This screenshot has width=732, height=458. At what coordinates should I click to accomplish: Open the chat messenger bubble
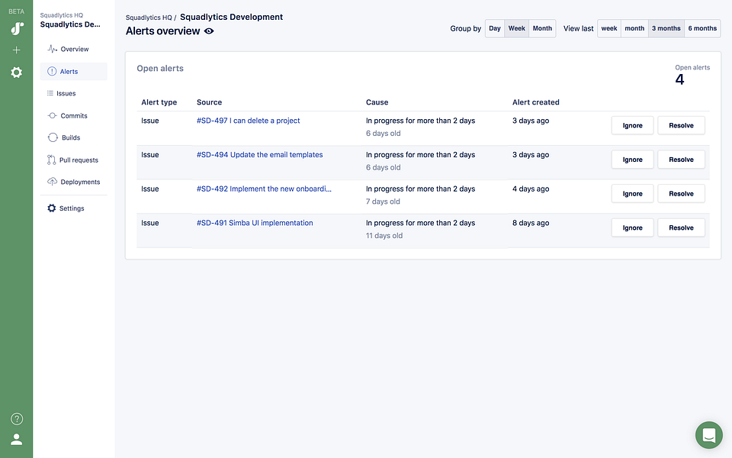click(x=708, y=435)
